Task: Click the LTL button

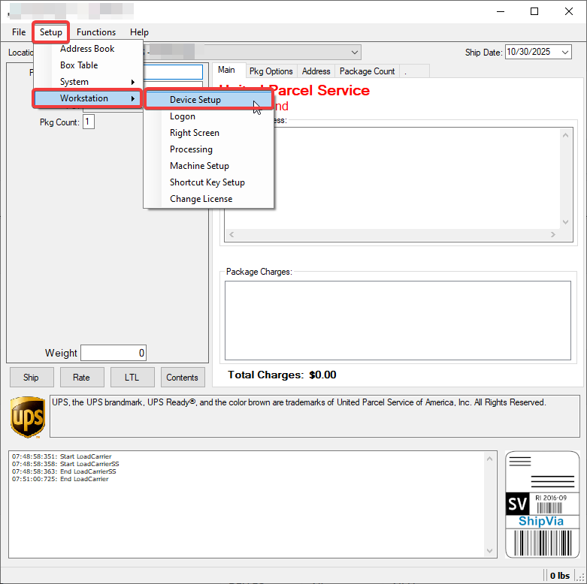Action: point(132,378)
